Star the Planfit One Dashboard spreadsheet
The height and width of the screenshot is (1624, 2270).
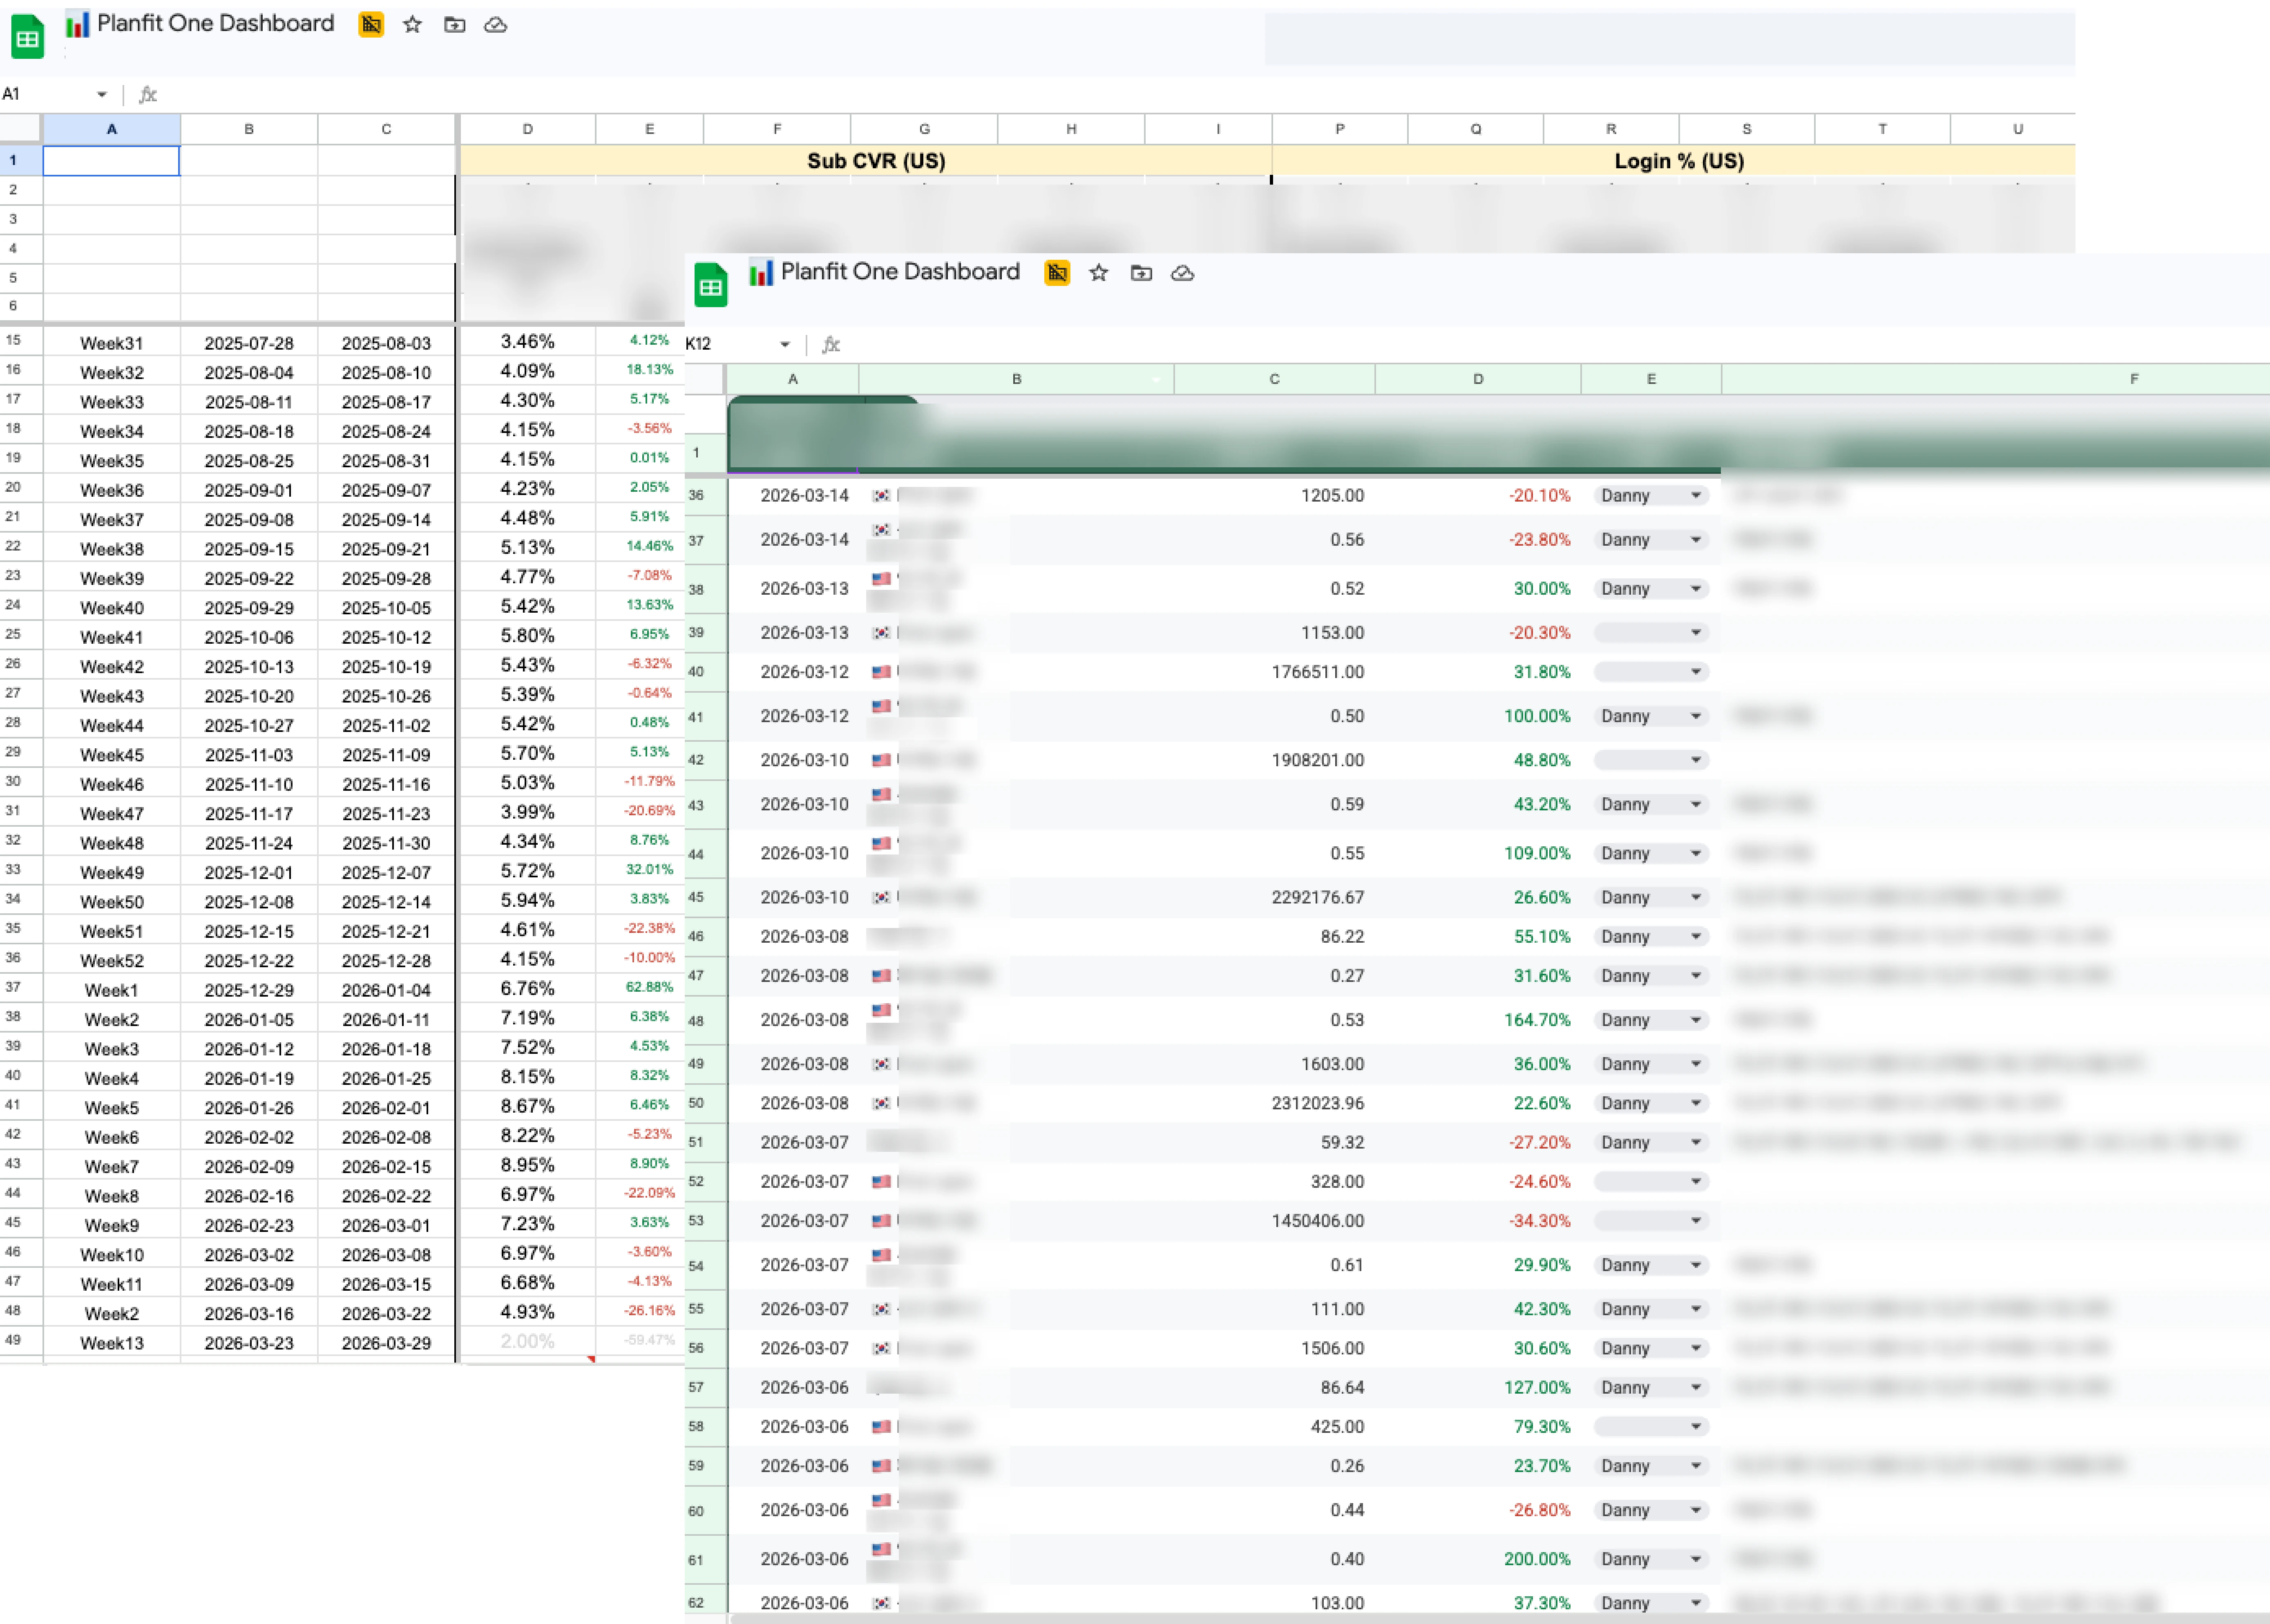tap(1098, 273)
